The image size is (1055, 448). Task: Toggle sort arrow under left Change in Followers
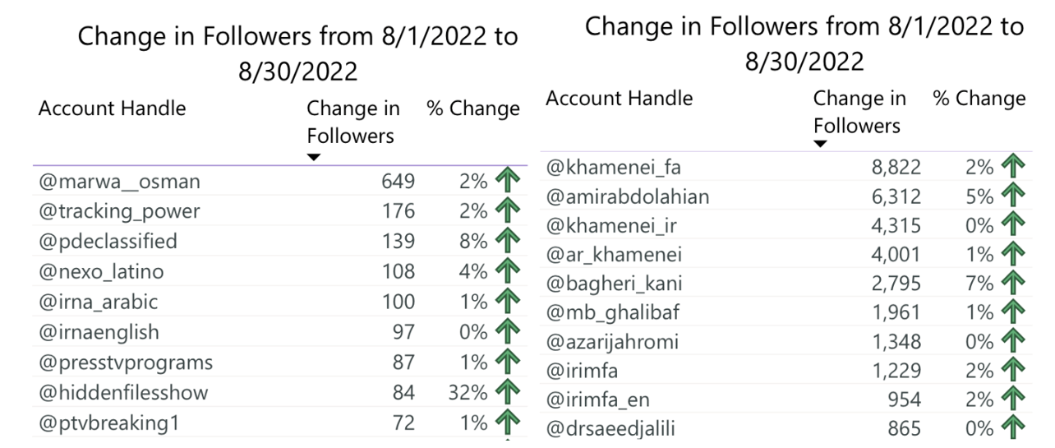click(313, 157)
